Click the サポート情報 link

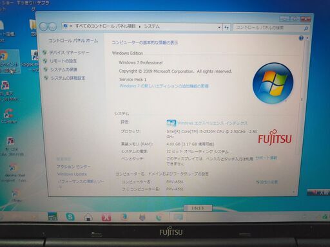tap(266, 158)
